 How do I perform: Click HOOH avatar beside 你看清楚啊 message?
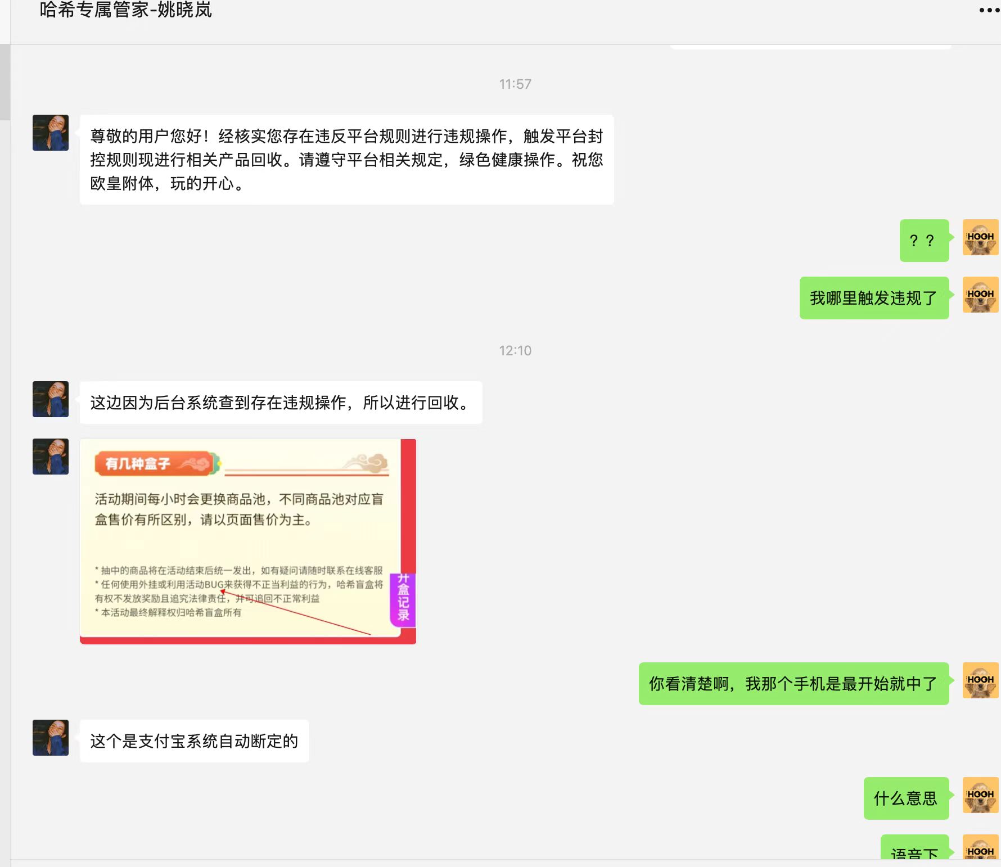[x=980, y=680]
